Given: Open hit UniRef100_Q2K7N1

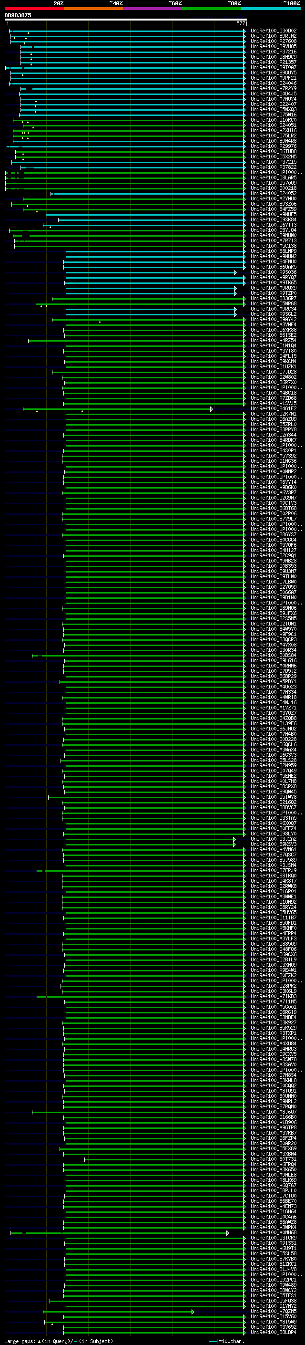Looking at the screenshot, I should pyautogui.click(x=273, y=414).
